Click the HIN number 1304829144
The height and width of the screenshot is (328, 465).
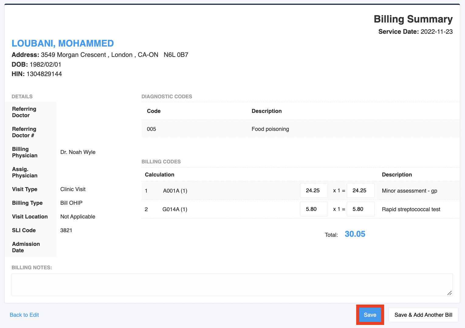pos(44,74)
